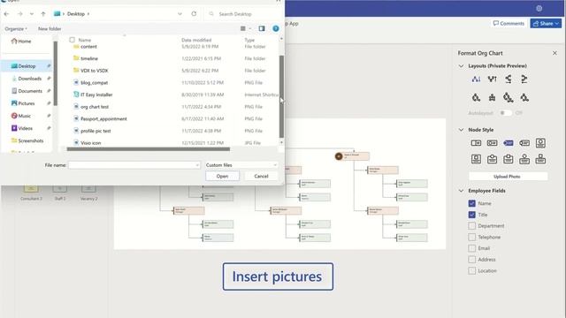Uncheck the Name employee field
Screen dimensions: 566x318
pyautogui.click(x=471, y=203)
